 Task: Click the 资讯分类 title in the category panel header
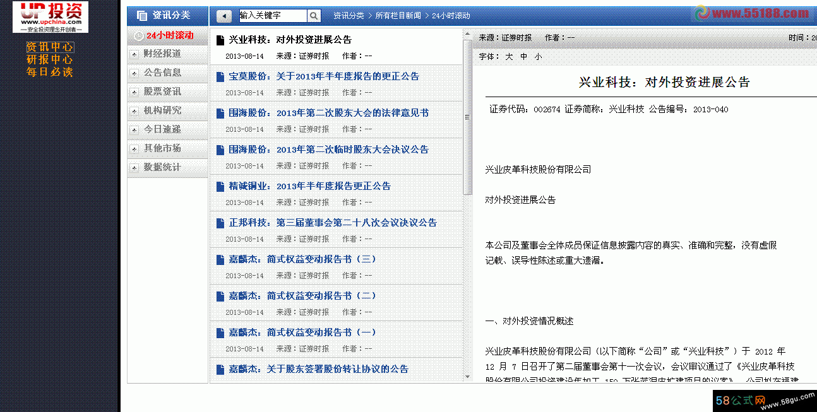click(171, 15)
